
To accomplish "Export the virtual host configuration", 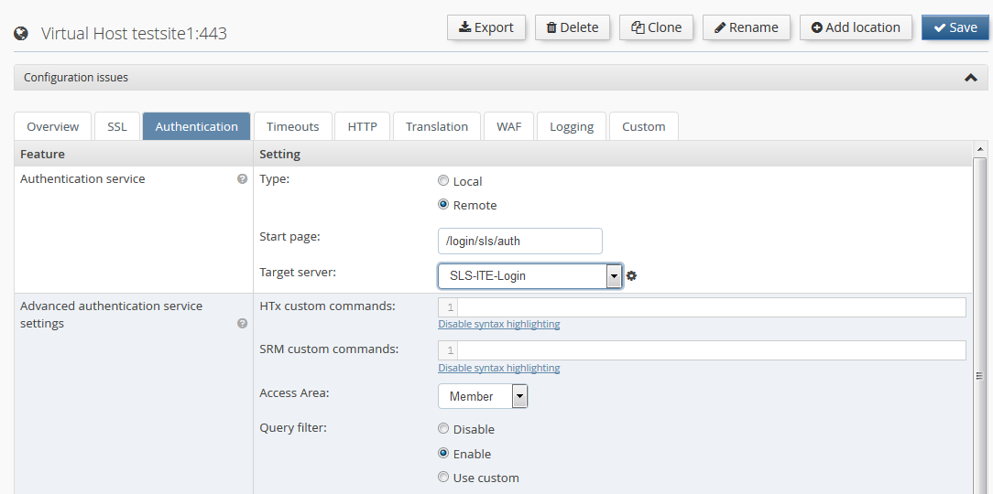I will 486,27.
